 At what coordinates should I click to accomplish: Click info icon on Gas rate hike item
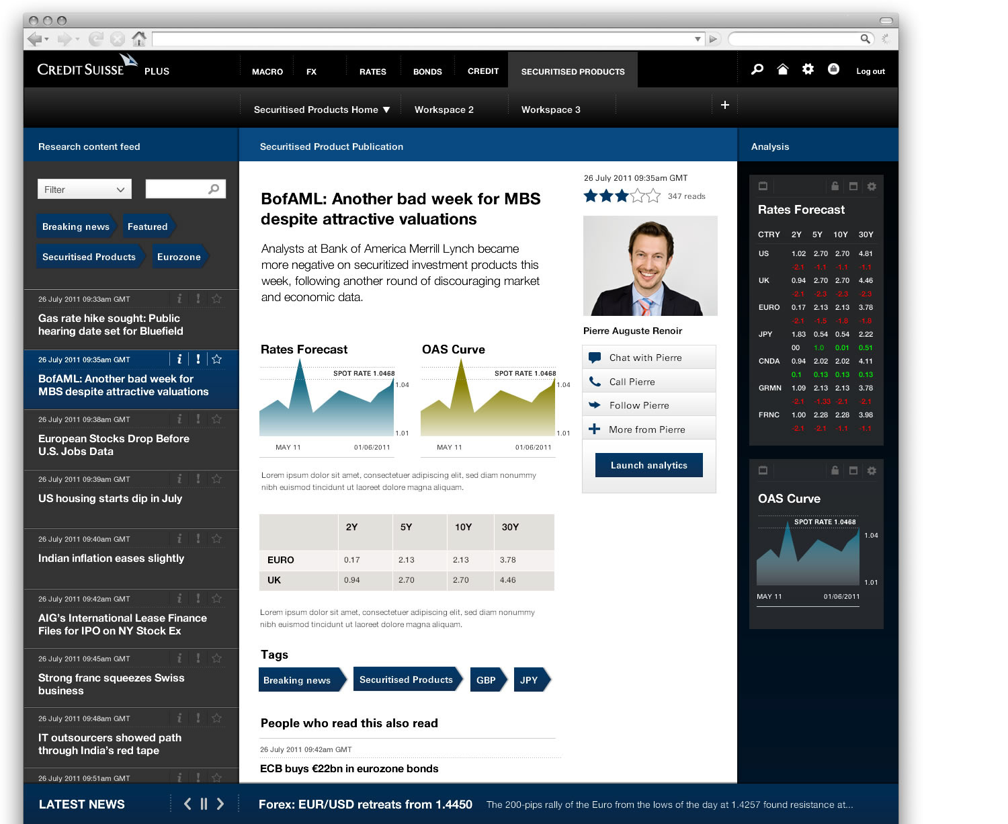click(179, 298)
